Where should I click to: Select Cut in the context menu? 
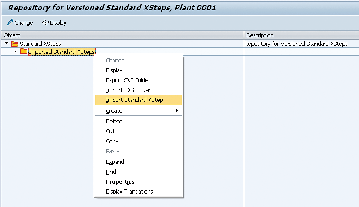(x=110, y=132)
